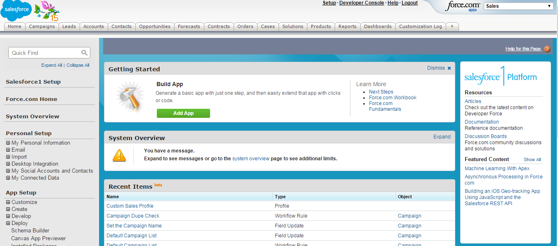
Task: Open the Dashboards tab
Action: [x=378, y=26]
